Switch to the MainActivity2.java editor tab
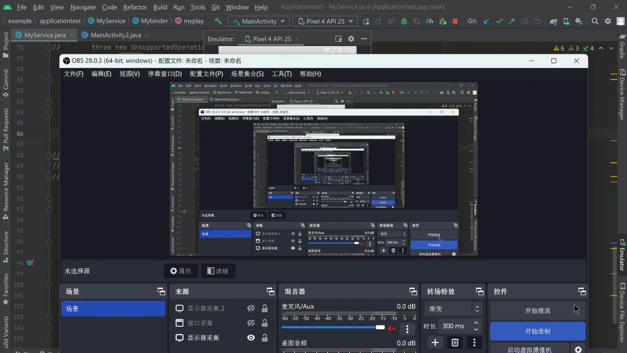The height and width of the screenshot is (353, 627). pyautogui.click(x=115, y=35)
